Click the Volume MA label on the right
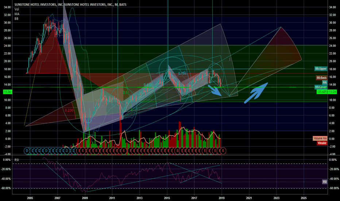Viewport: 340px width, 201px height. point(320,138)
